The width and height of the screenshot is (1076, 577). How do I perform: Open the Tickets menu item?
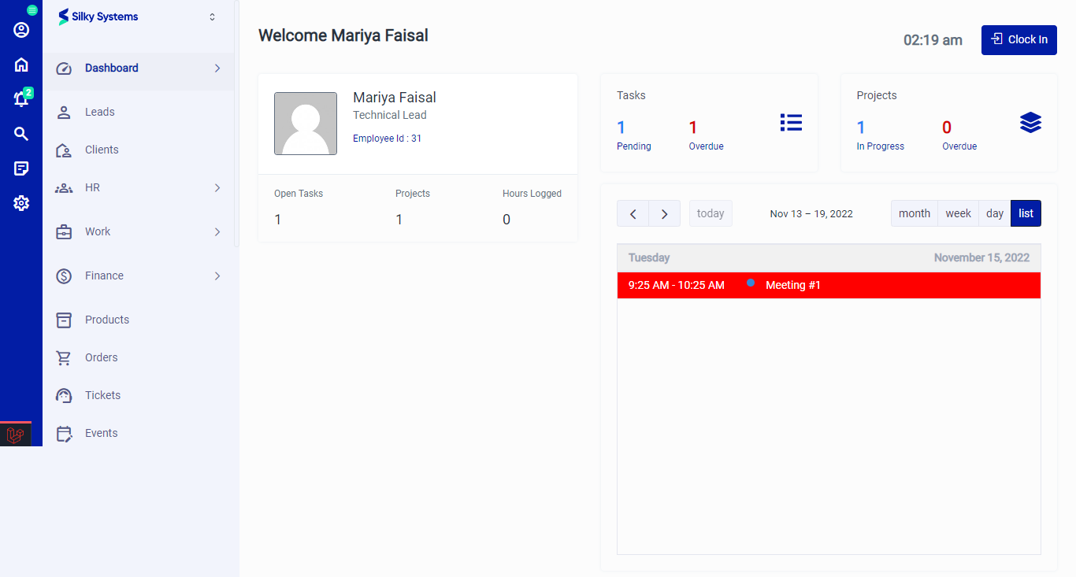point(103,395)
